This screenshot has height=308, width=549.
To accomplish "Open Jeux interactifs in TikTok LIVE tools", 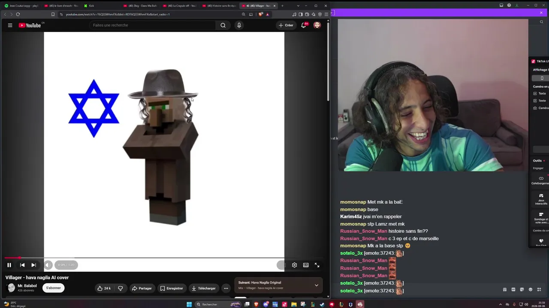I will (541, 199).
